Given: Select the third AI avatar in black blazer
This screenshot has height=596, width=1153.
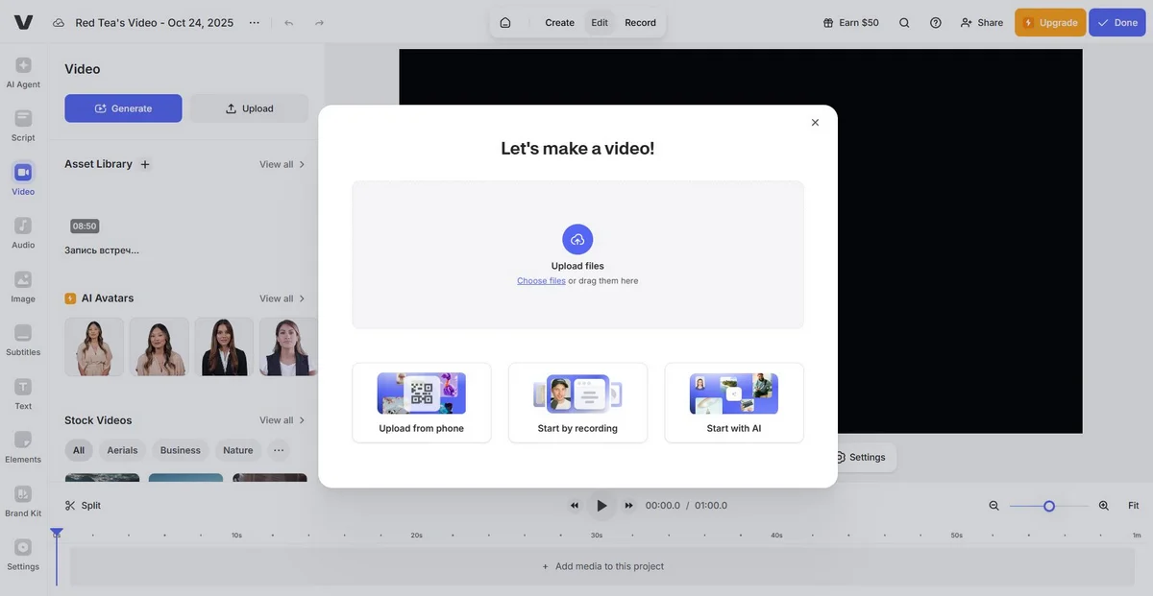Looking at the screenshot, I should (x=224, y=346).
